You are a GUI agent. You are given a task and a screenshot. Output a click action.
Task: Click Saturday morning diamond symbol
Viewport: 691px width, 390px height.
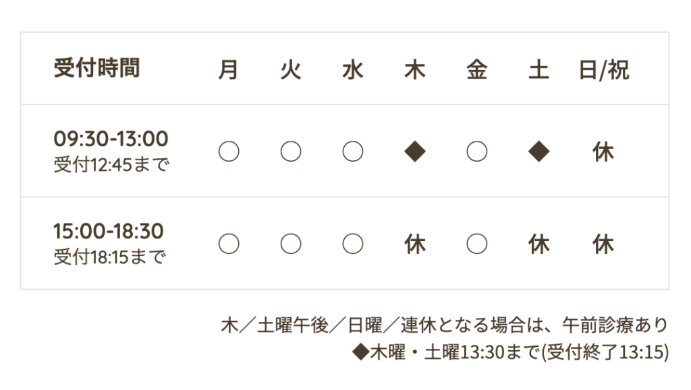click(x=538, y=152)
